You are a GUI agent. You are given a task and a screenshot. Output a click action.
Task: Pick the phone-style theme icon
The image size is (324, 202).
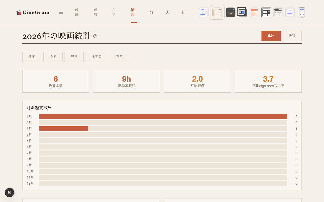click(302, 12)
